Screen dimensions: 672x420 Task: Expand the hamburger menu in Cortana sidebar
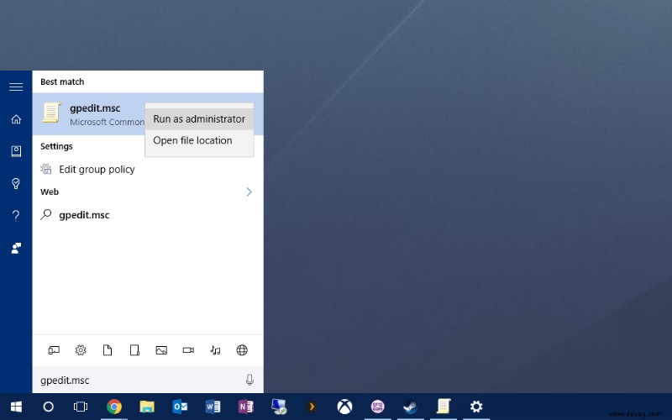tap(16, 87)
